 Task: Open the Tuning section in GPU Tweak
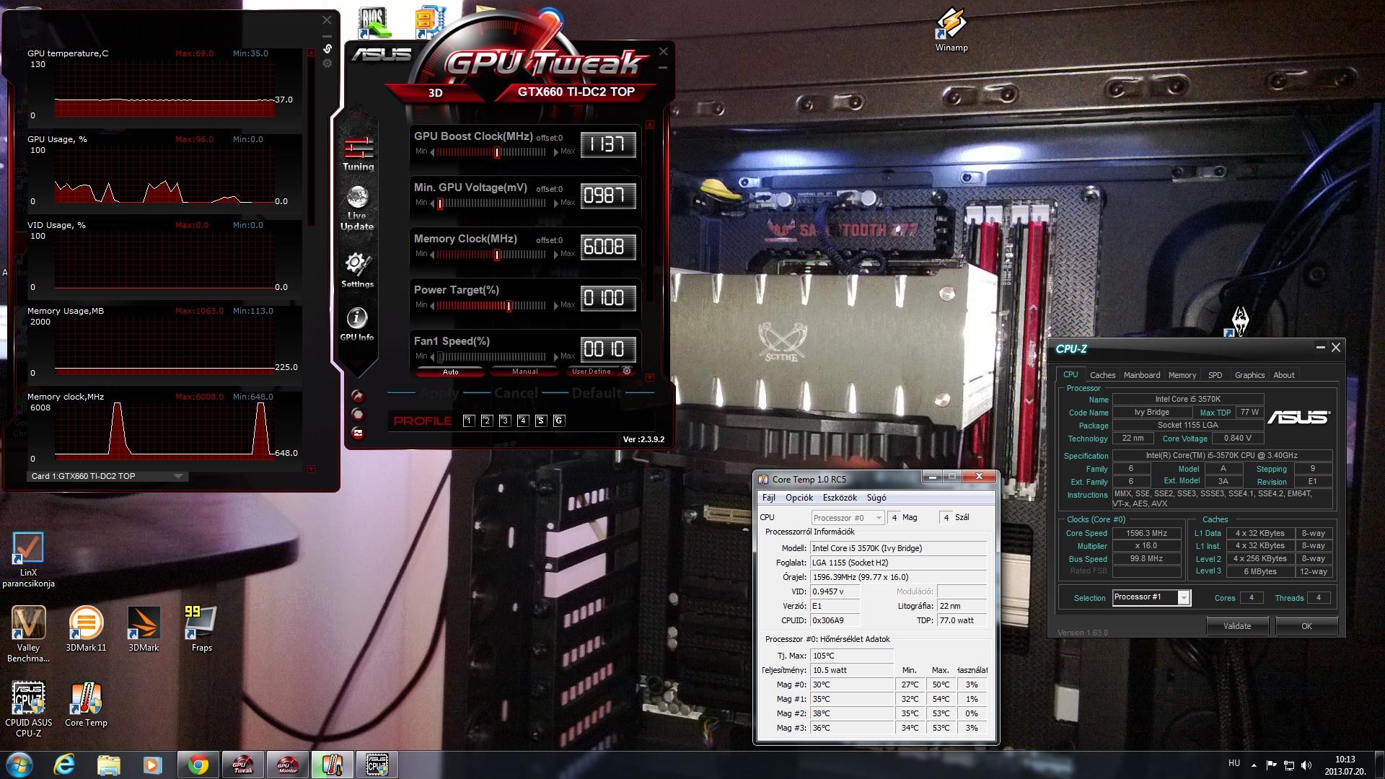(x=358, y=154)
